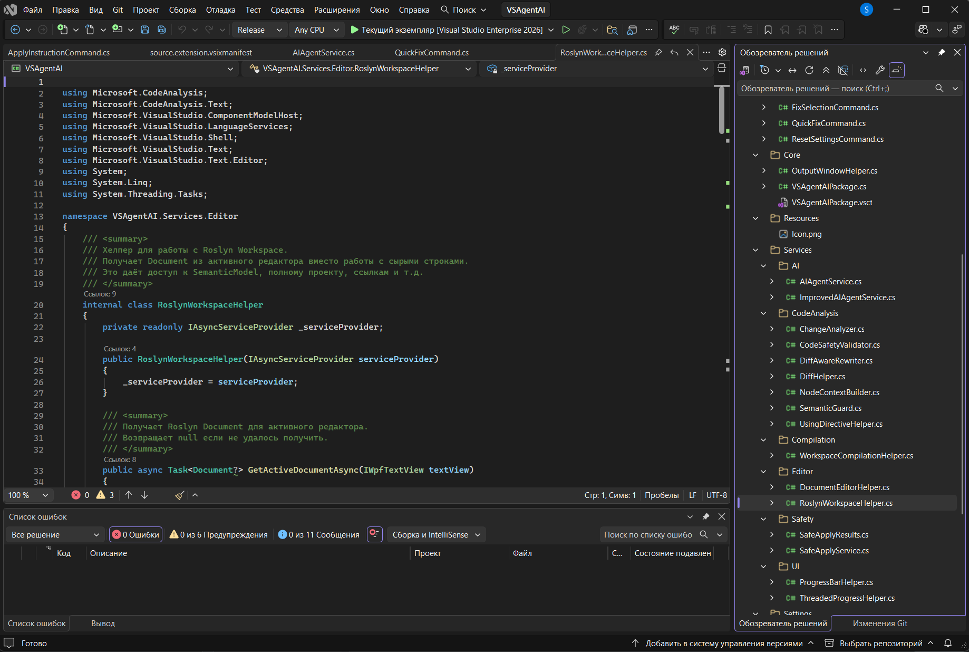
Task: Click the error list search field
Action: (648, 535)
